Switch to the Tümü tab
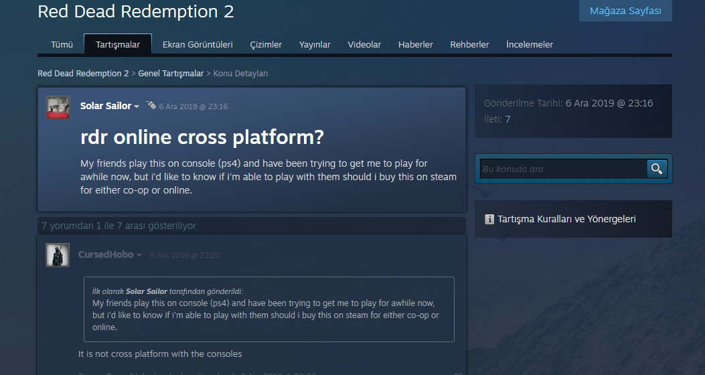705x375 pixels. 62,44
